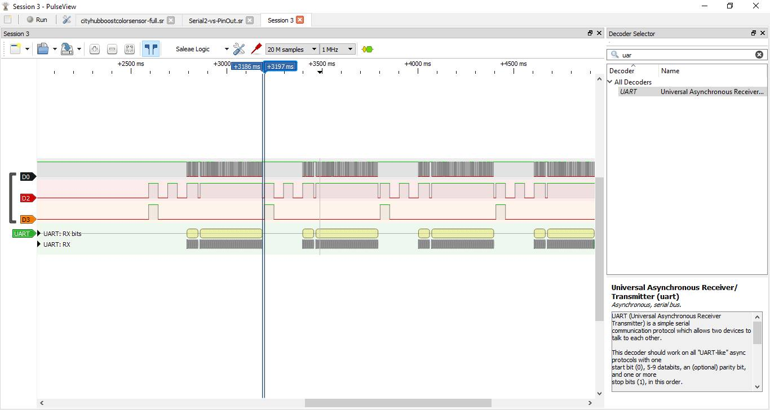Viewport: 770px width, 410px height.
Task: Zoom out of the waveform
Action: 112,49
